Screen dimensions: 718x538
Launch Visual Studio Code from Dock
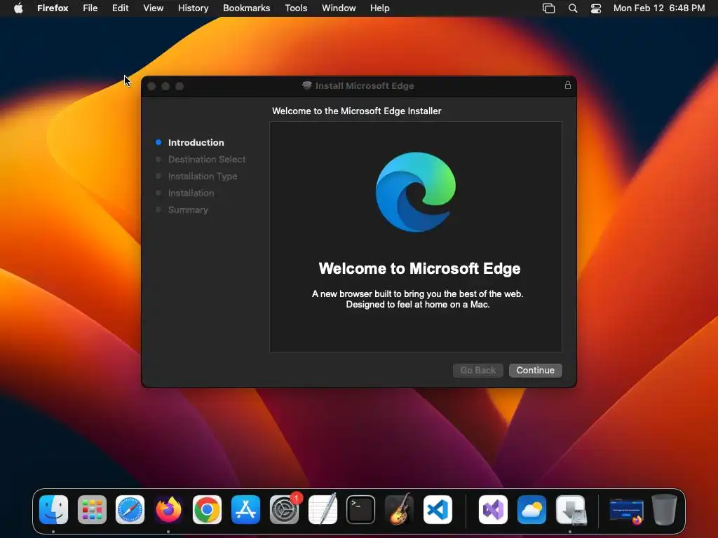pyautogui.click(x=438, y=509)
